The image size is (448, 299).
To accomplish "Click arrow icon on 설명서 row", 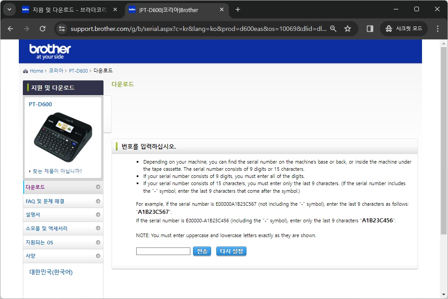I will (98, 215).
